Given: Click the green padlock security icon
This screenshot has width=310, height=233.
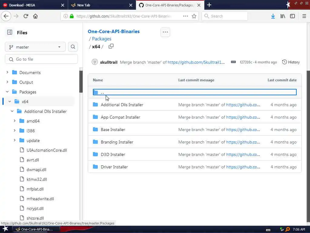Looking at the screenshot, I should click(x=72, y=16).
